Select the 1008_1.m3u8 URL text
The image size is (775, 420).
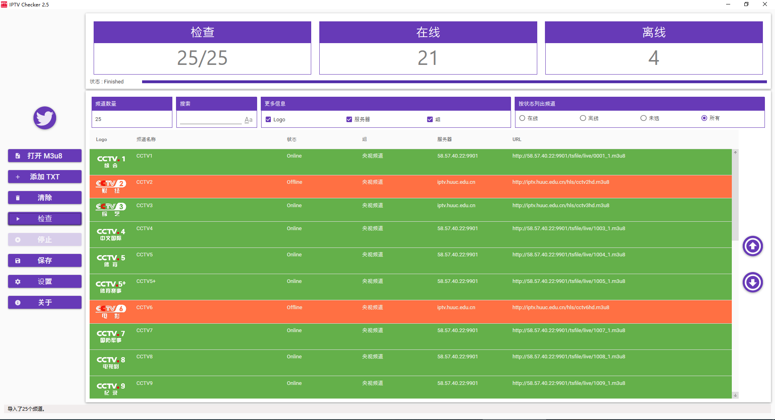pyautogui.click(x=569, y=357)
